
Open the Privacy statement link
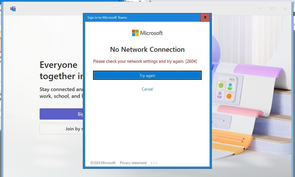pyautogui.click(x=133, y=163)
